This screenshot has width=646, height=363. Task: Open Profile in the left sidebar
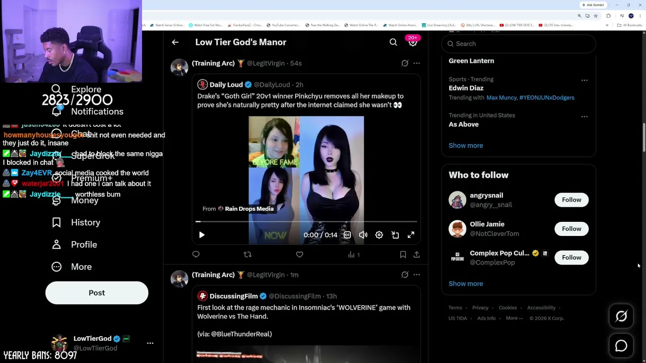(74, 245)
